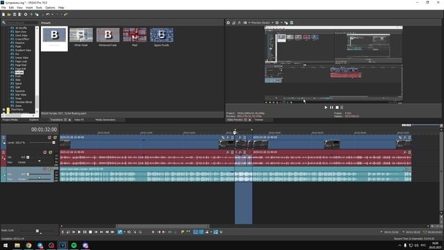The image size is (444, 250).
Task: Click Stop in timeline transport bar
Action: click(90, 232)
